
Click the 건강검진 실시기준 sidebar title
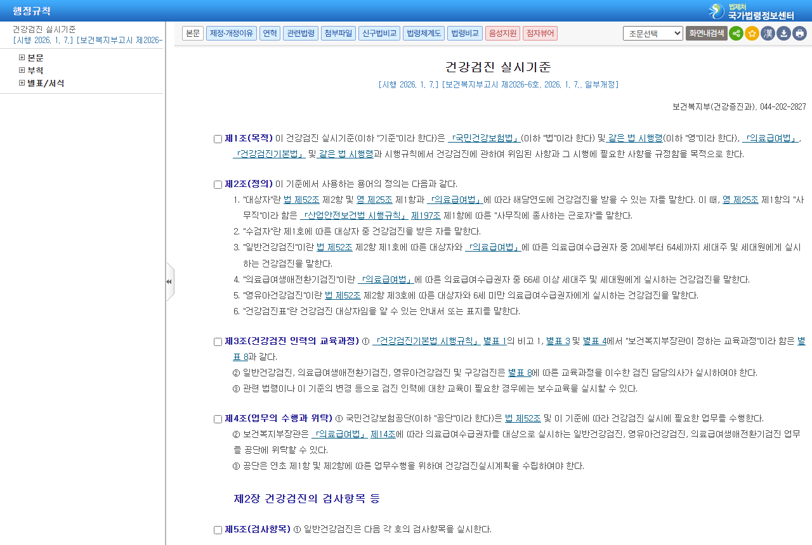[x=44, y=29]
